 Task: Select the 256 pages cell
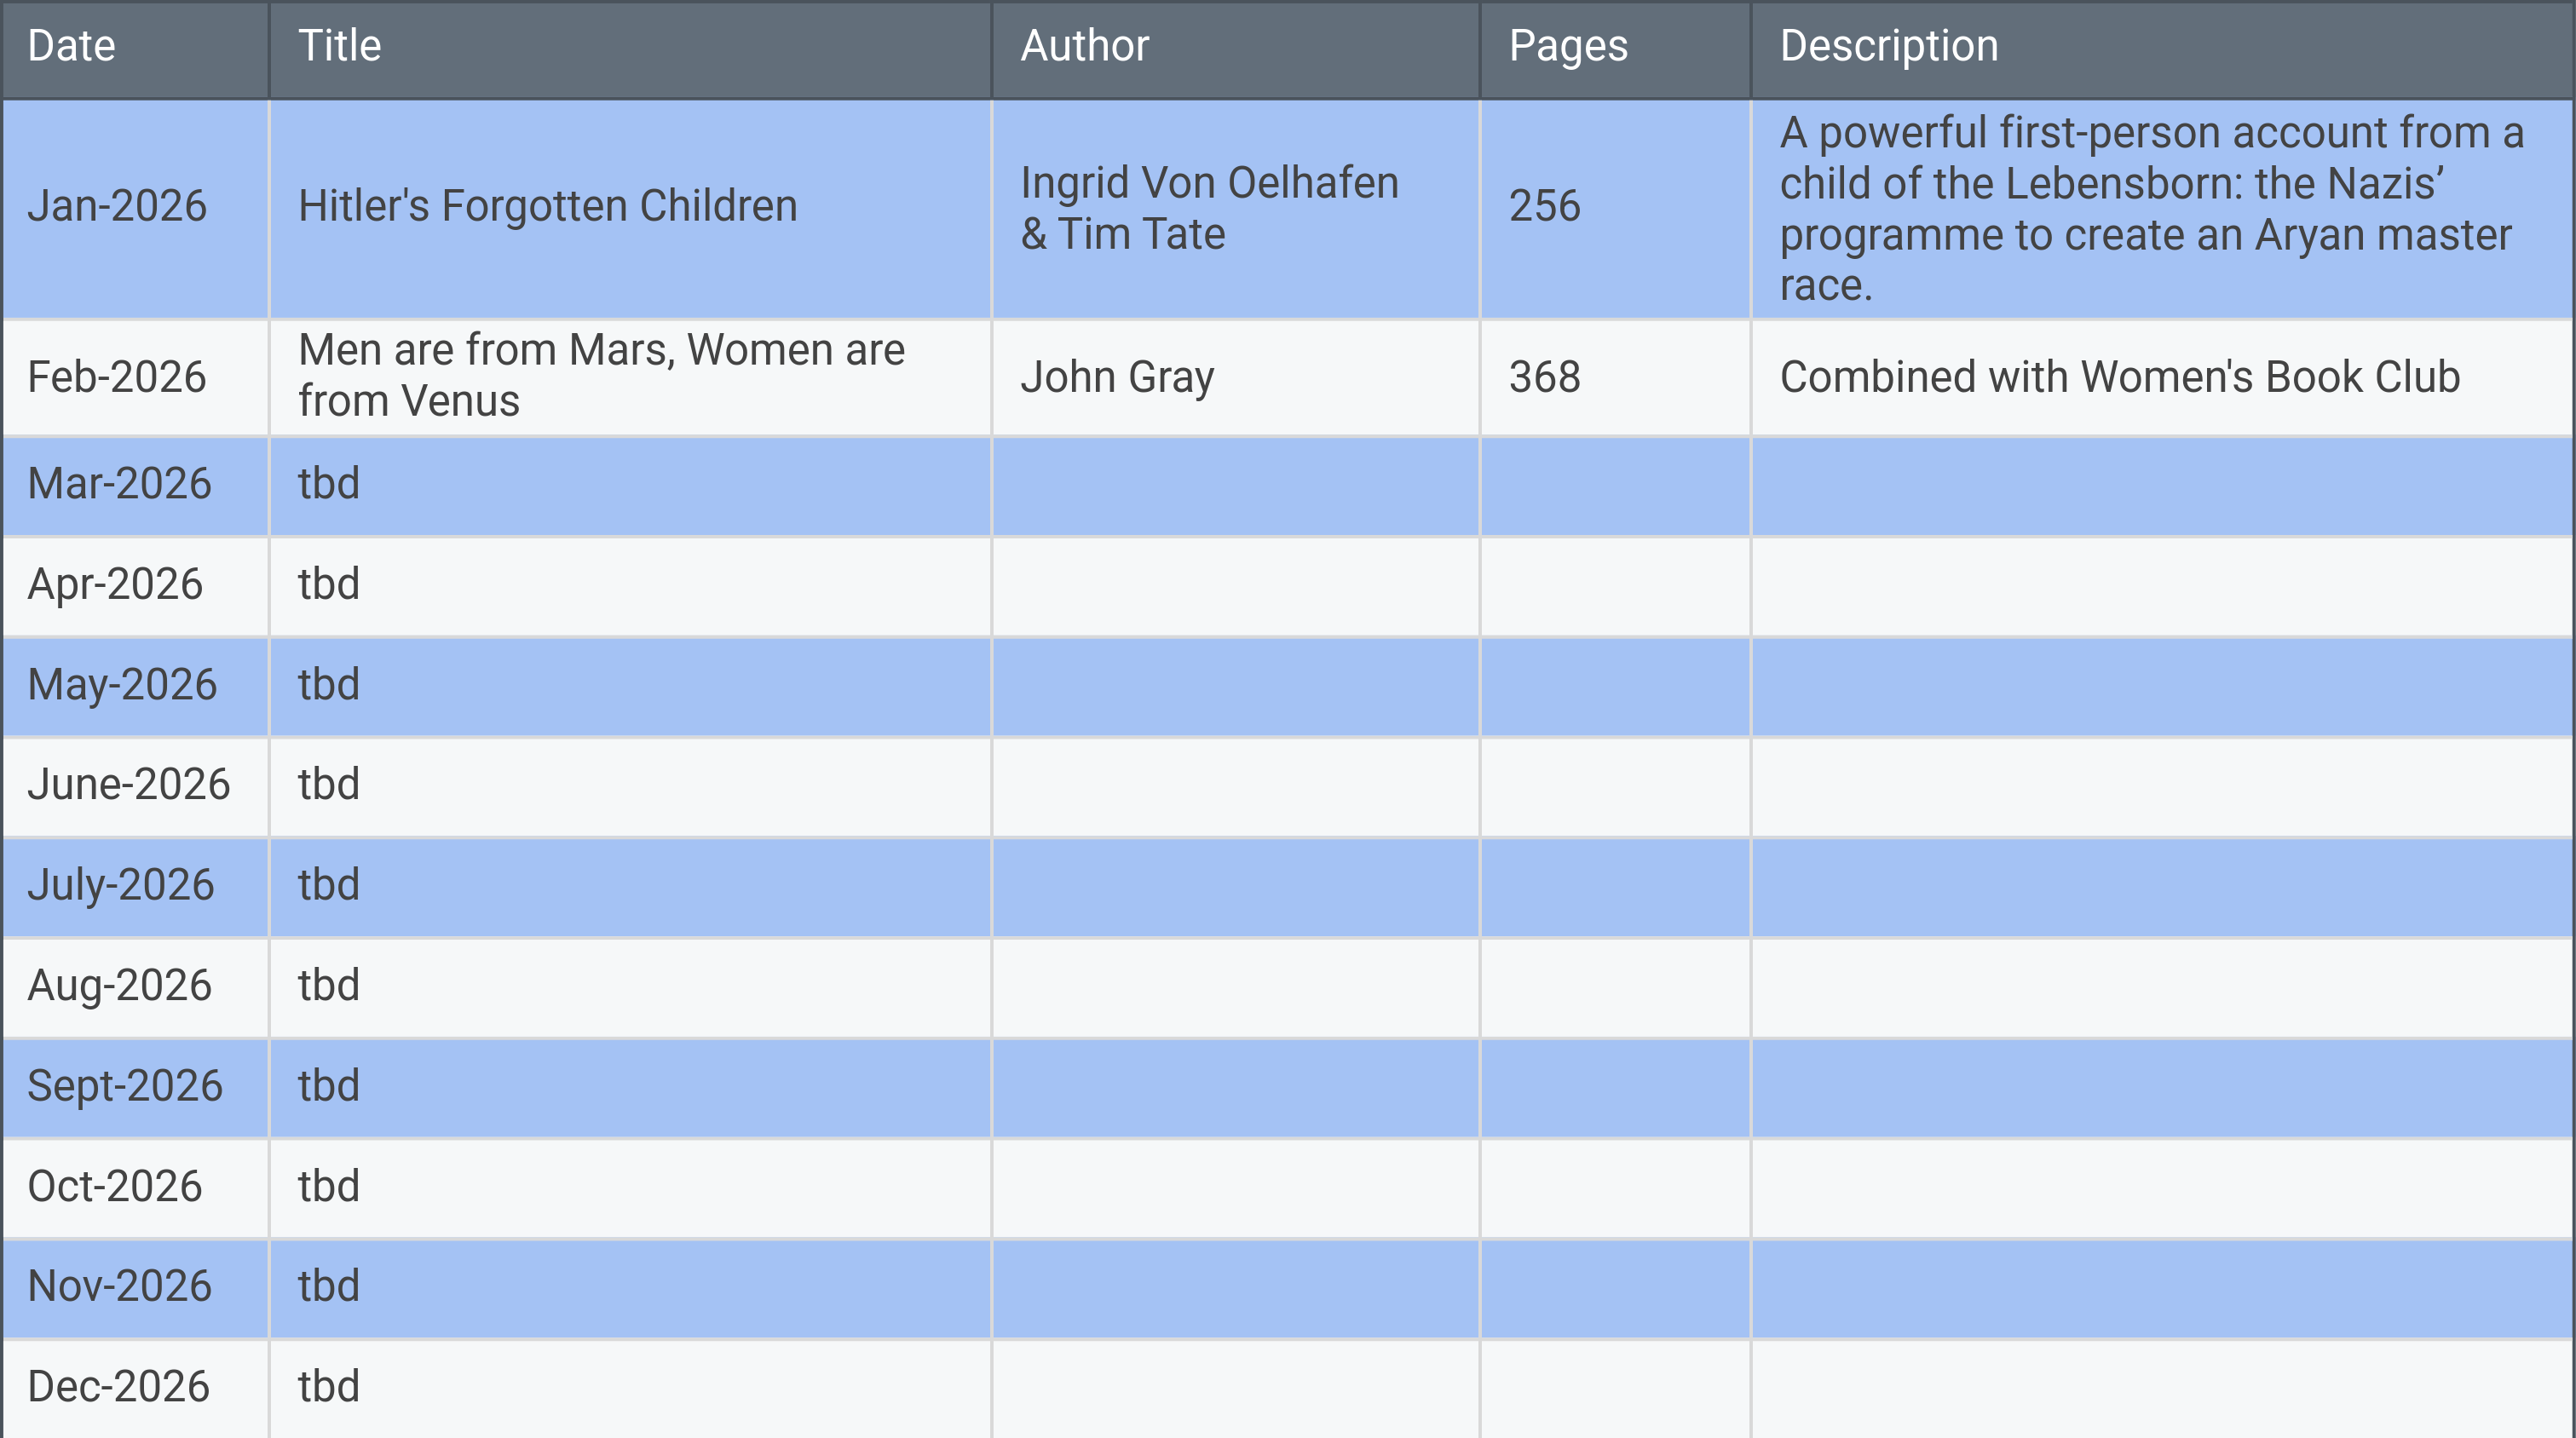coord(1544,207)
